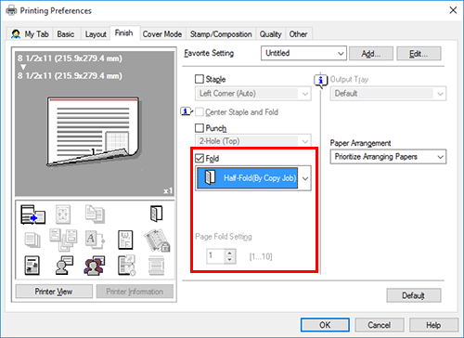Click the paper tray output icon with blue arrow
Screen dimensions: 464x338
coord(32,214)
